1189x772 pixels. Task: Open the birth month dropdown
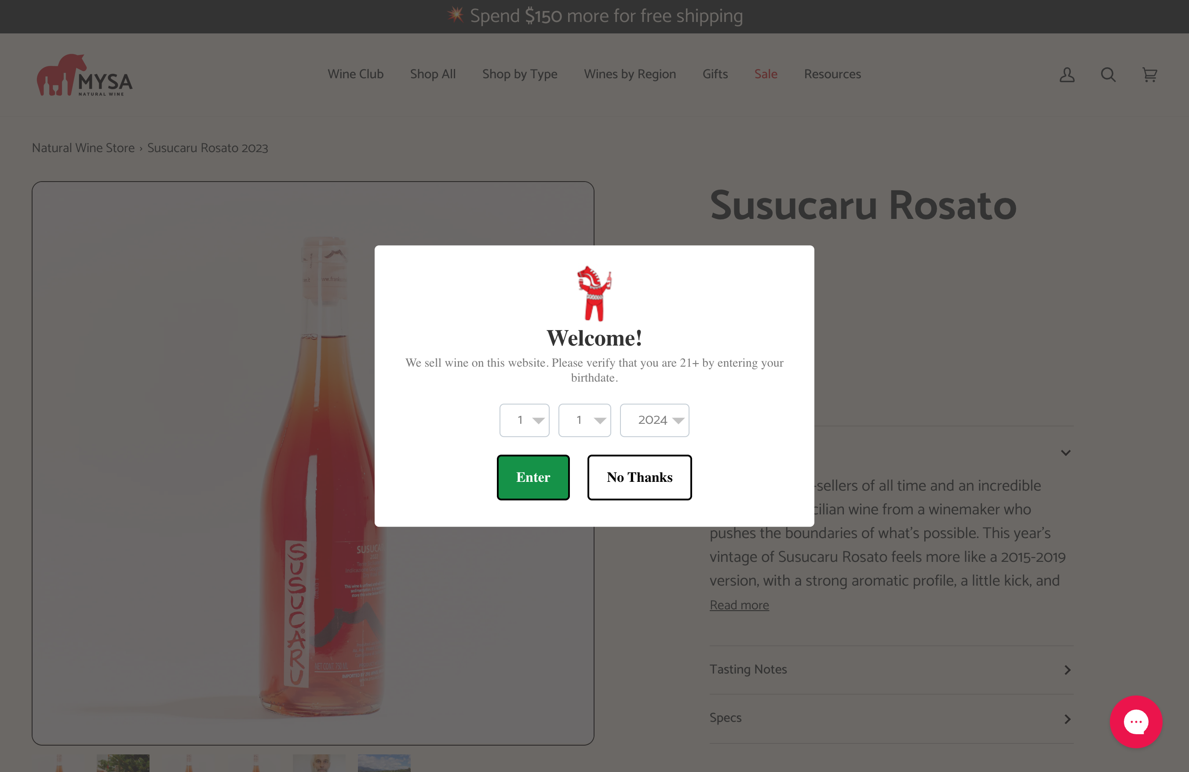tap(524, 420)
